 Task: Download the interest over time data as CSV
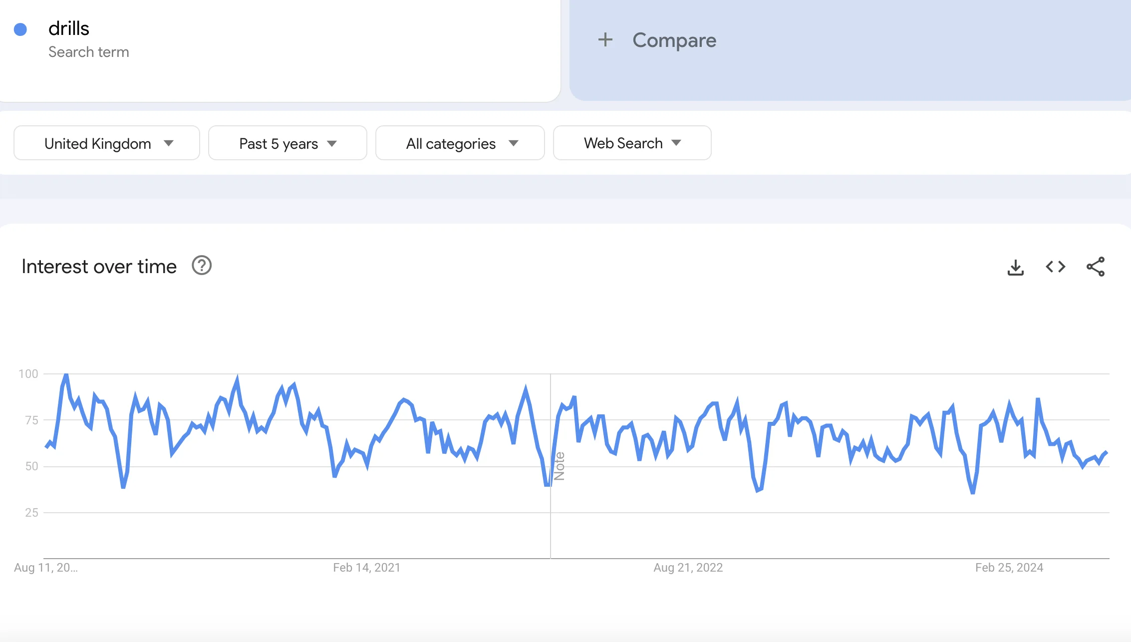pos(1015,267)
